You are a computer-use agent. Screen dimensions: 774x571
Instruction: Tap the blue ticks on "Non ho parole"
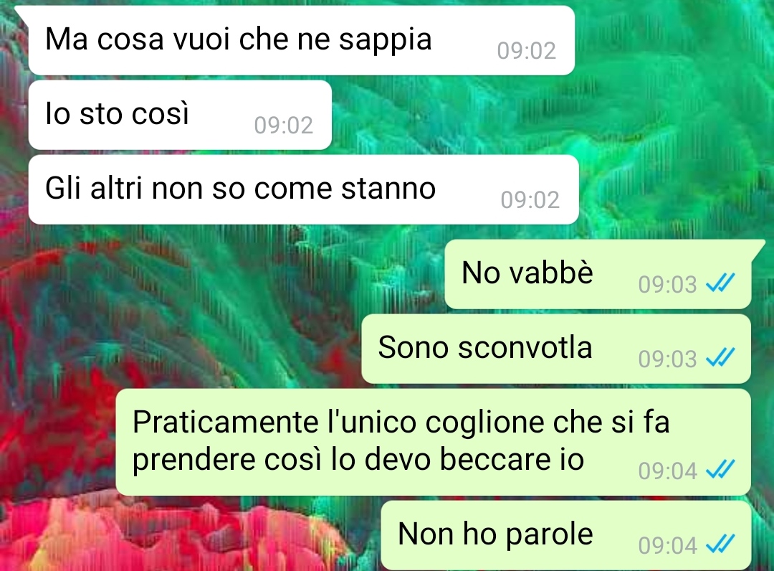click(720, 544)
